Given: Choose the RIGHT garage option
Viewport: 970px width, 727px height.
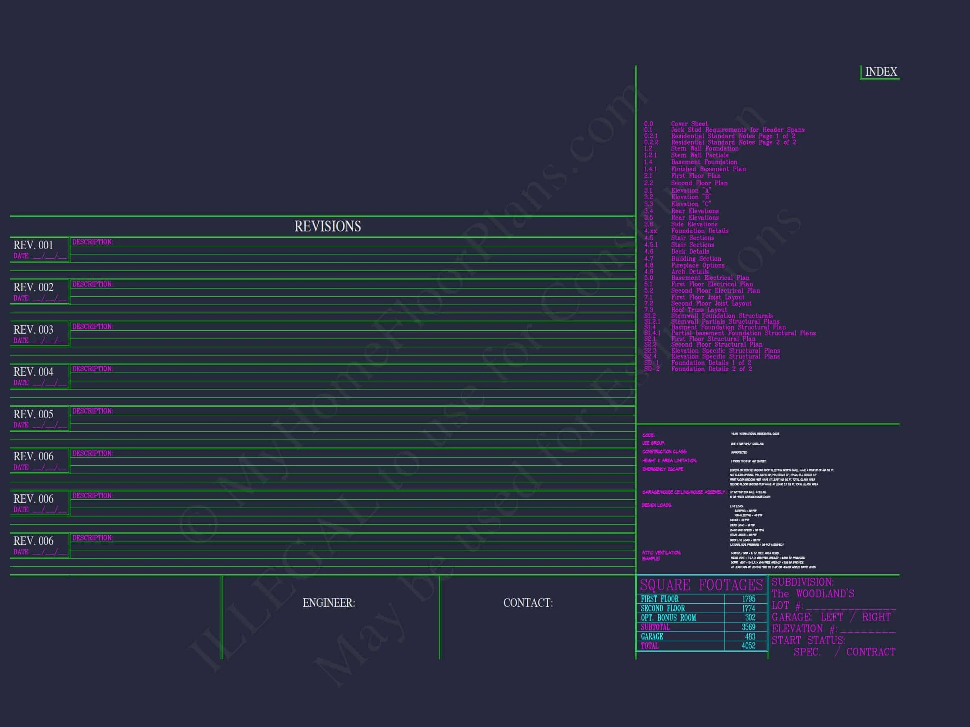Looking at the screenshot, I should 876,618.
